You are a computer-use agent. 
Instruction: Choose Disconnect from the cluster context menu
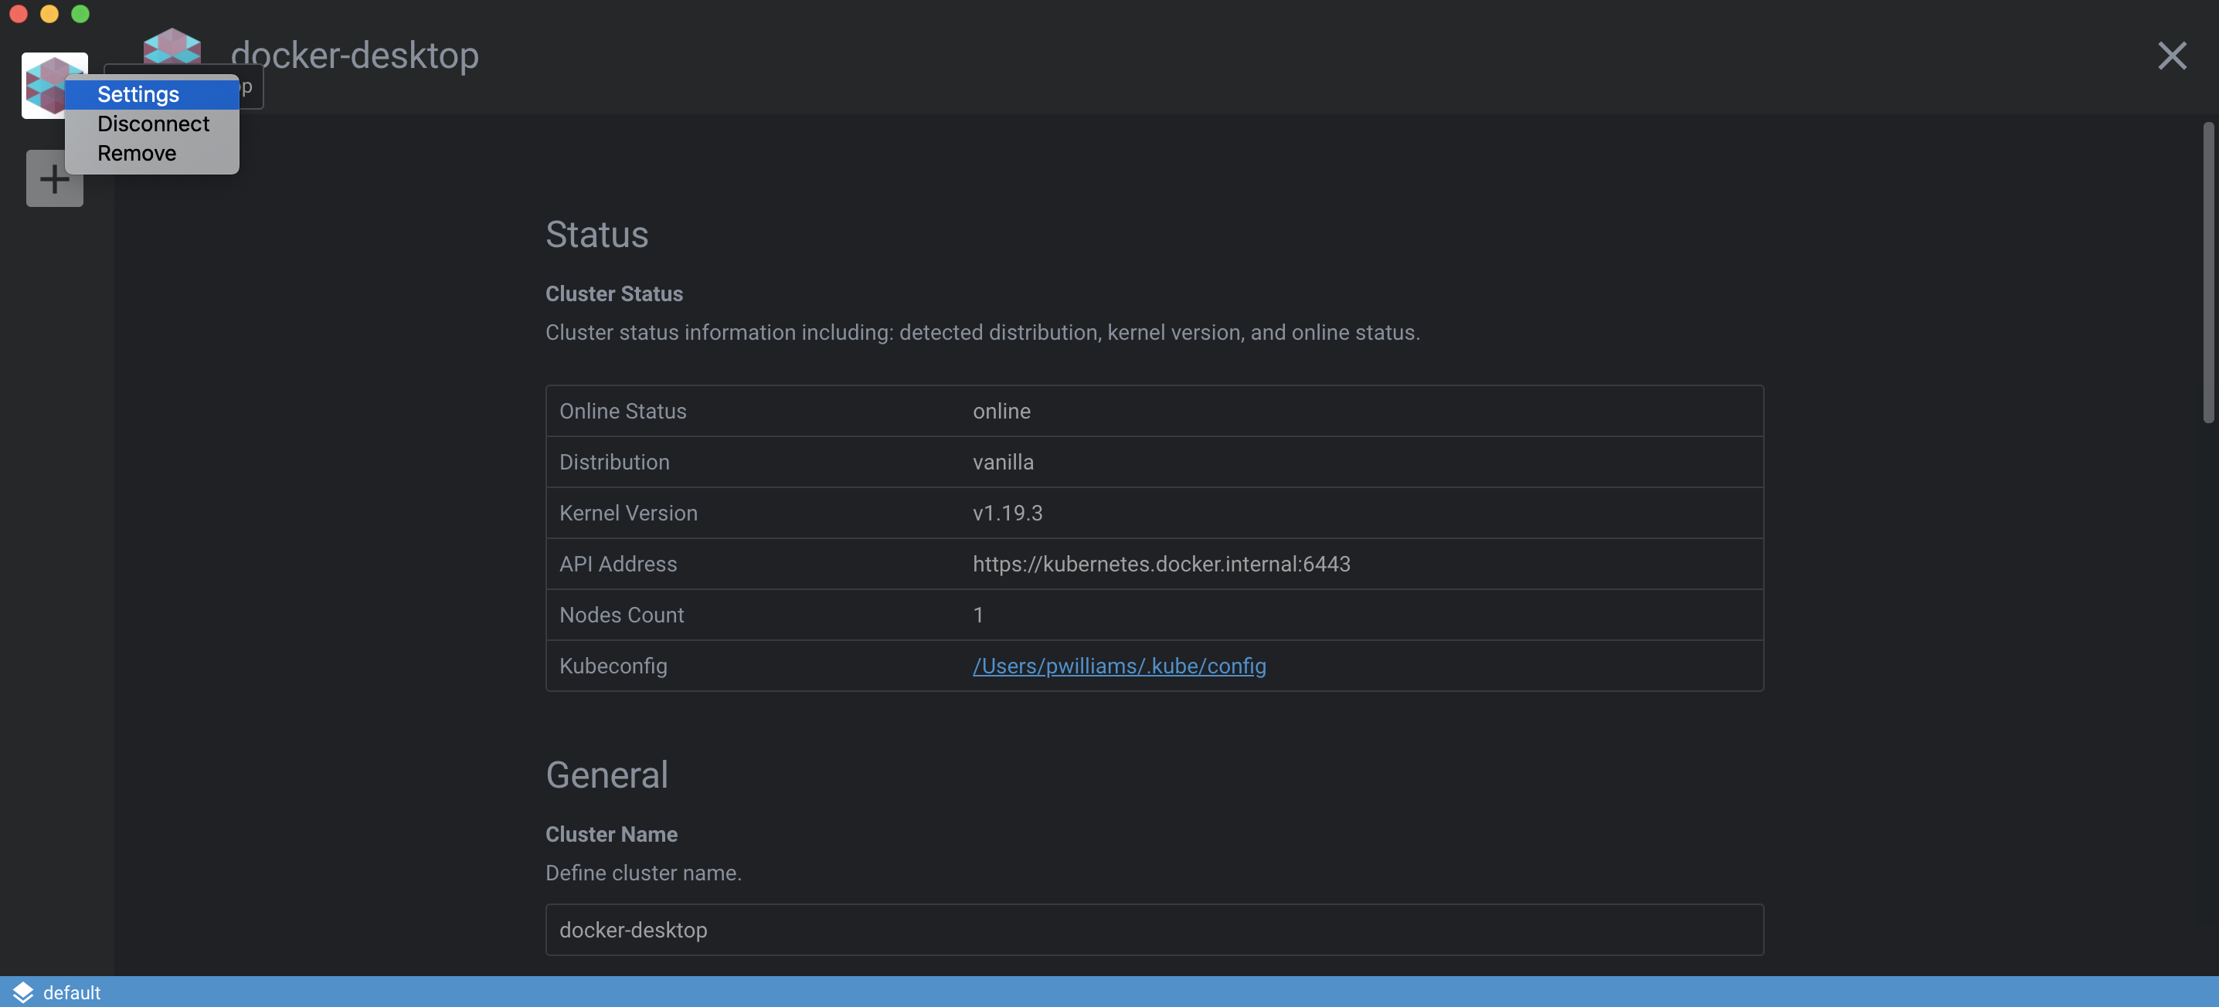tap(153, 124)
